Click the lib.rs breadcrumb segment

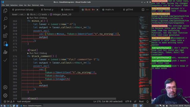point(31,15)
